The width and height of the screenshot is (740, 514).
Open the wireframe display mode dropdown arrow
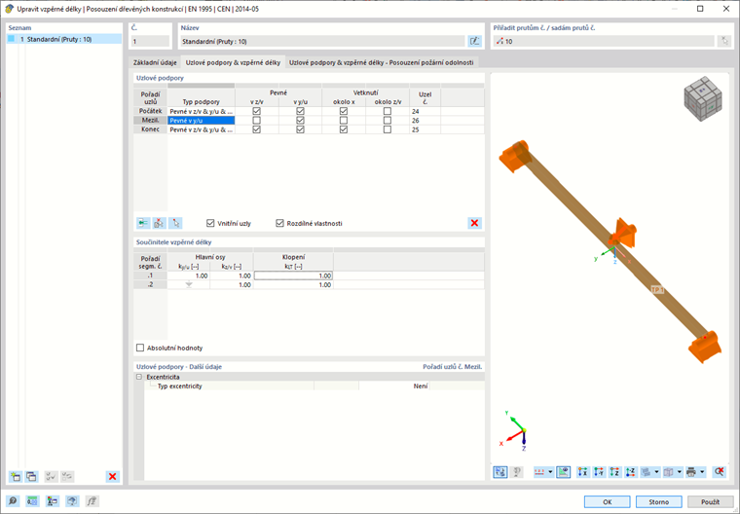680,471
